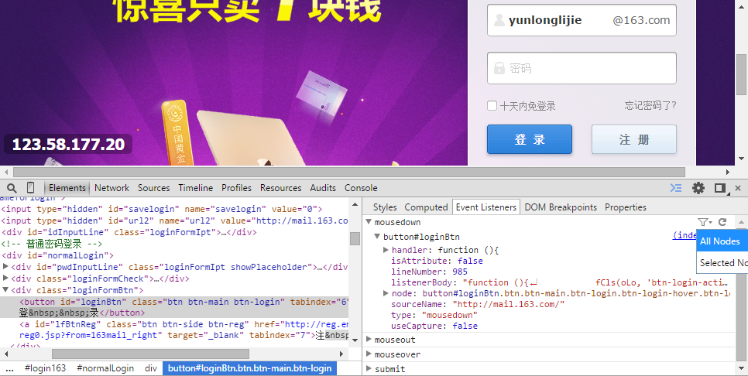Toggle device emulation mode icon
The image size is (748, 376).
click(31, 188)
